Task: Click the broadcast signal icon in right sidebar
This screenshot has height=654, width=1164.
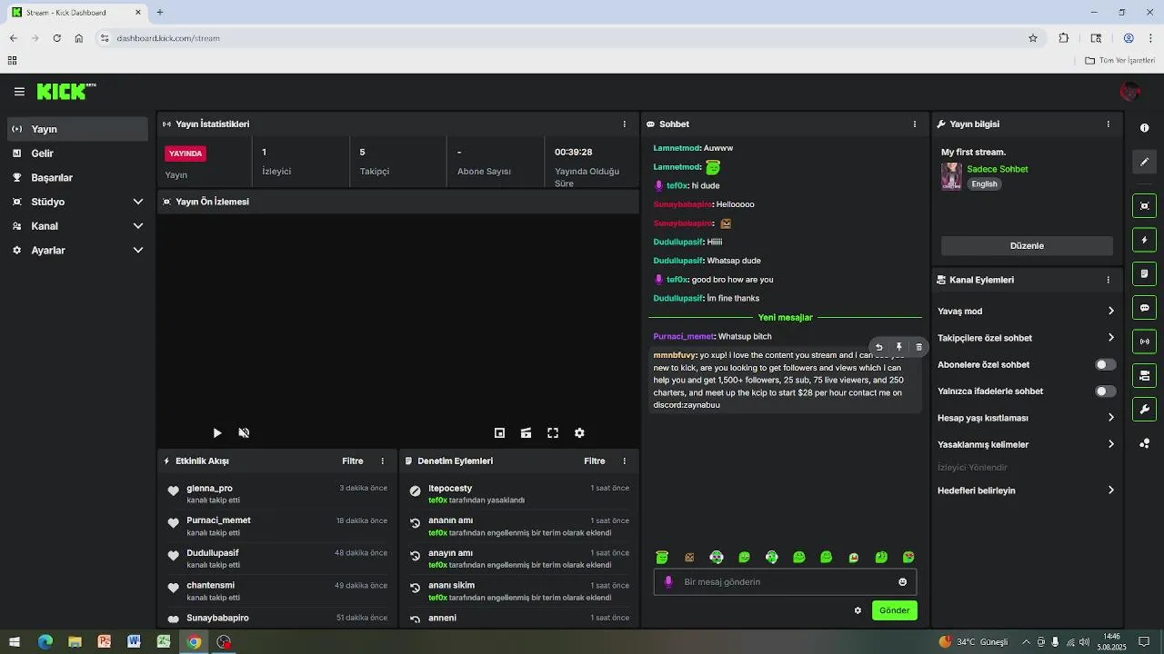Action: pos(1144,342)
